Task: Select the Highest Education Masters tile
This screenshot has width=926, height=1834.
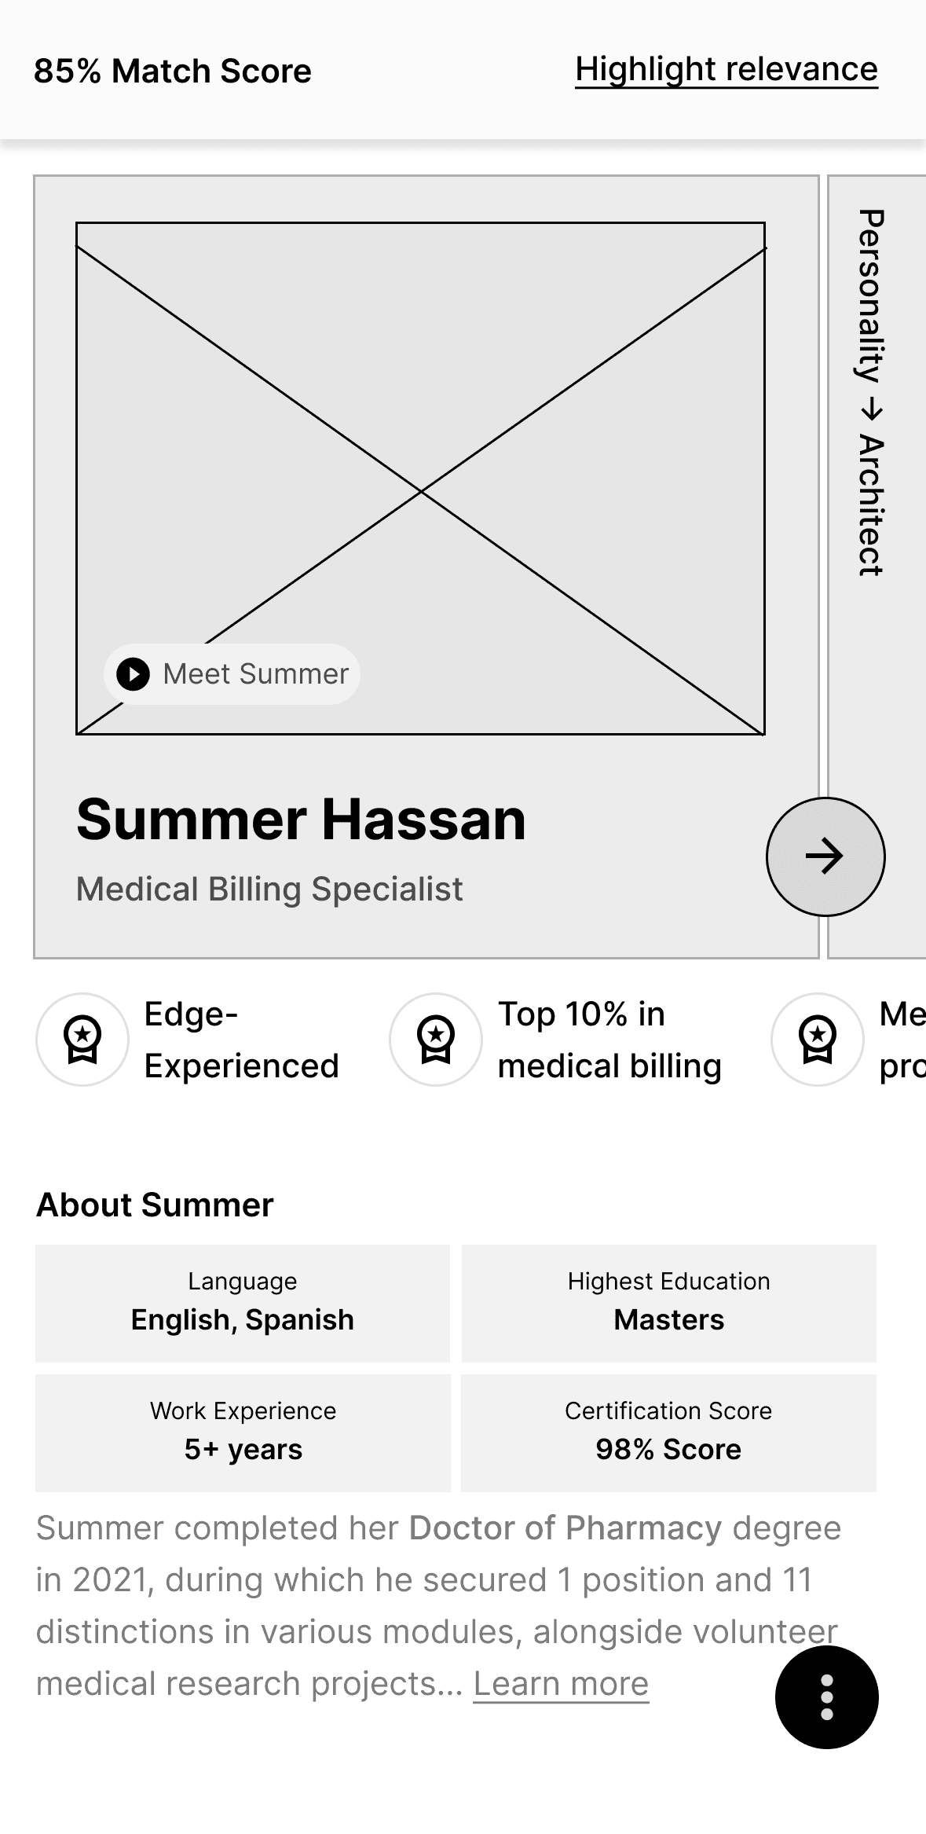Action: point(668,1303)
